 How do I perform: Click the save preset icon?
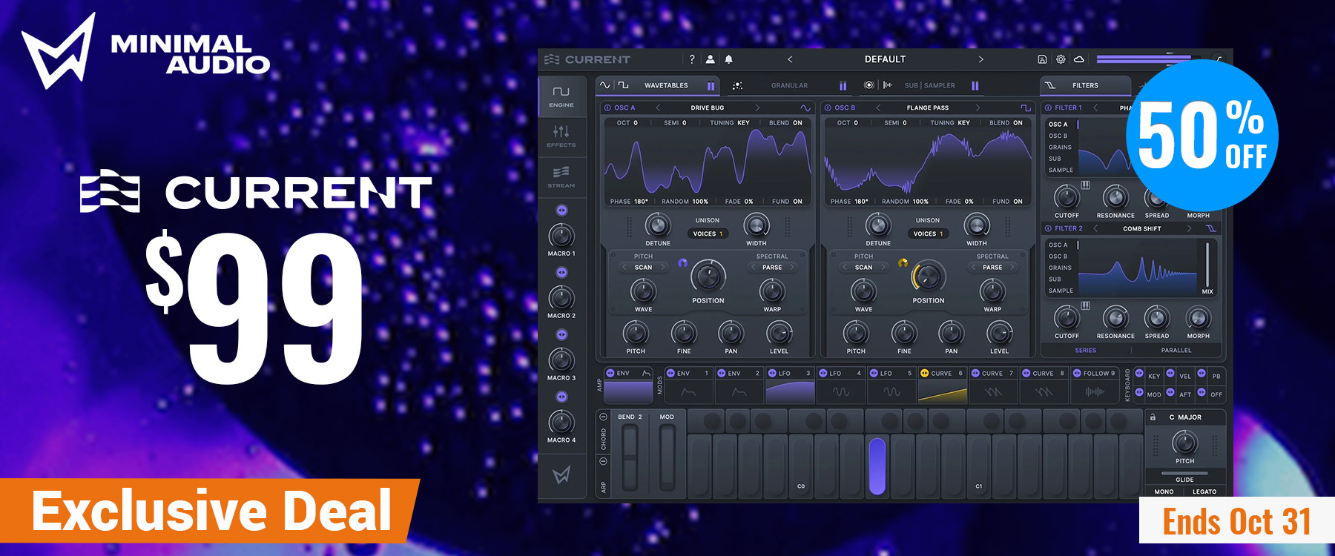(x=1042, y=59)
